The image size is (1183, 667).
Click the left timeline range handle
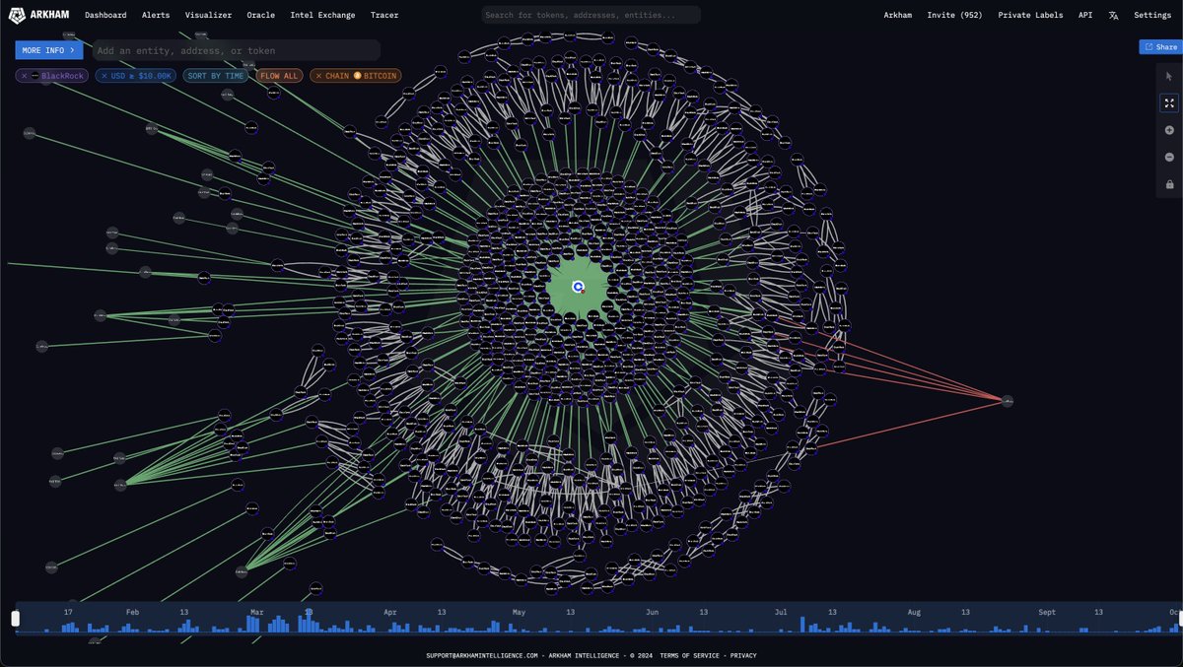pyautogui.click(x=15, y=618)
